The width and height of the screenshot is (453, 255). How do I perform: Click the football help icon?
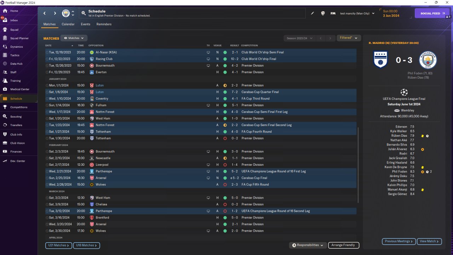323,13
